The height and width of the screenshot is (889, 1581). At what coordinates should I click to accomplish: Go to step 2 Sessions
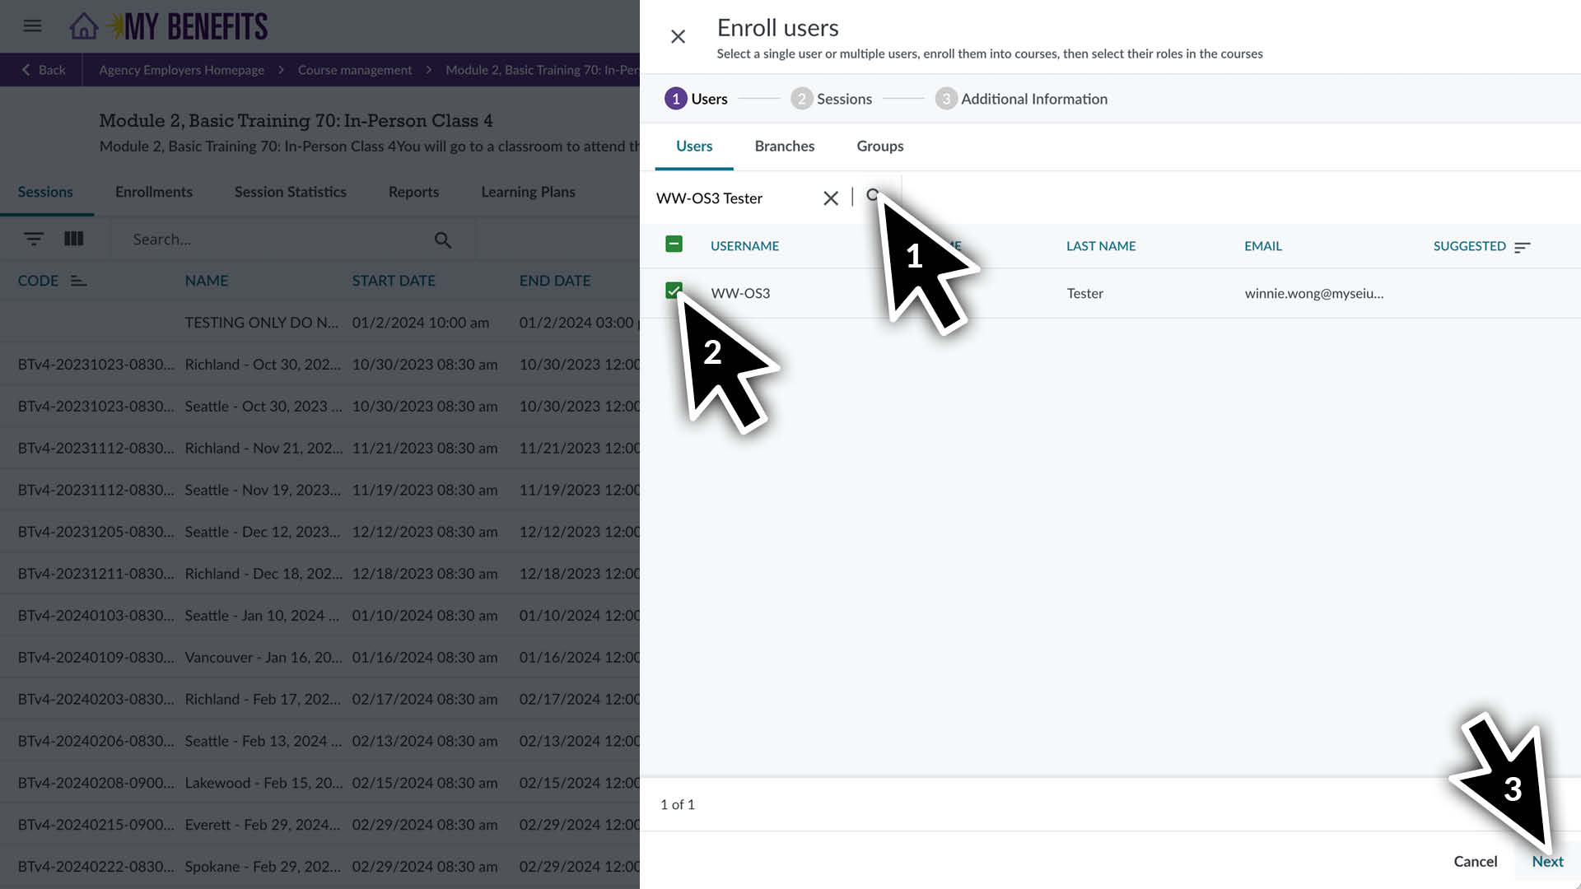click(x=832, y=99)
